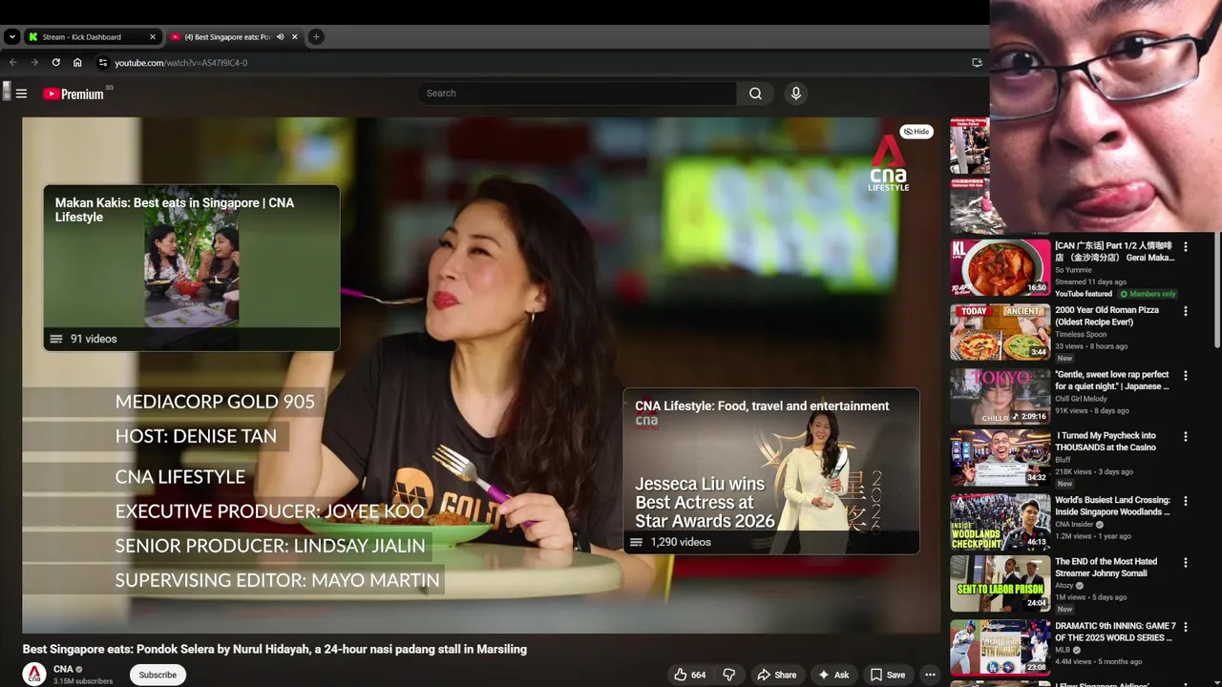Click the CNA Lifestyle watermark logo
The image size is (1222, 687).
click(x=888, y=164)
